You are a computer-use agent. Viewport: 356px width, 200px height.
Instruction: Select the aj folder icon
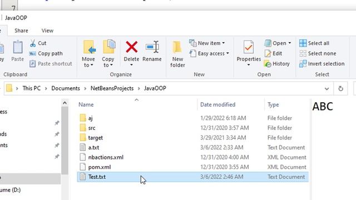click(83, 118)
